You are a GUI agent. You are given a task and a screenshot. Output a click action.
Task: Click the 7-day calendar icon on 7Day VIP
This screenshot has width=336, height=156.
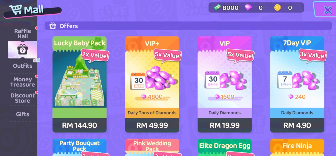point(285,79)
